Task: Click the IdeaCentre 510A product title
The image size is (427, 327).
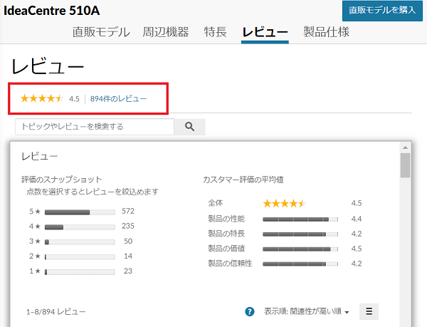Action: tap(52, 11)
